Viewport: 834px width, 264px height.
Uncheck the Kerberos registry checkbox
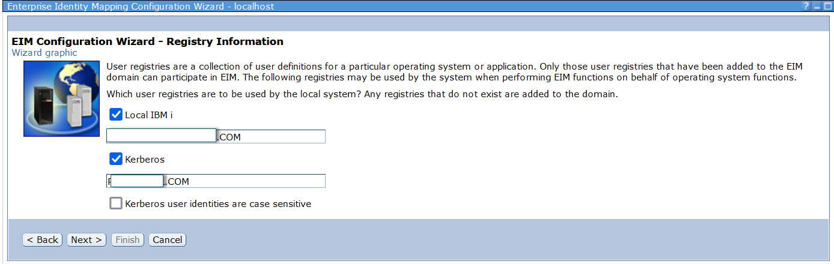116,159
